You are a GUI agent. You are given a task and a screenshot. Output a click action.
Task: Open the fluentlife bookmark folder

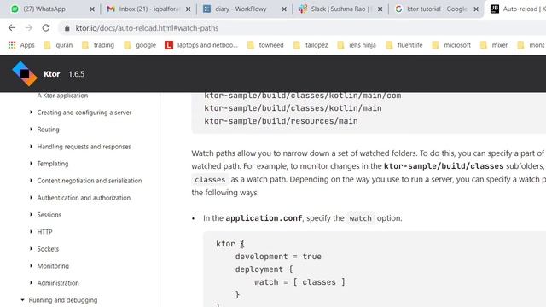point(404,45)
